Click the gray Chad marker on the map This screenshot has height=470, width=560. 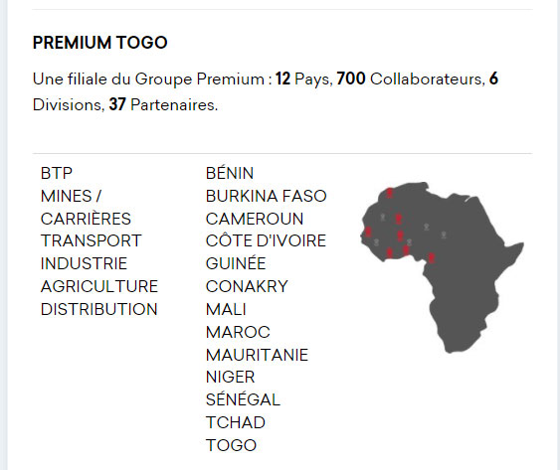pyautogui.click(x=444, y=235)
